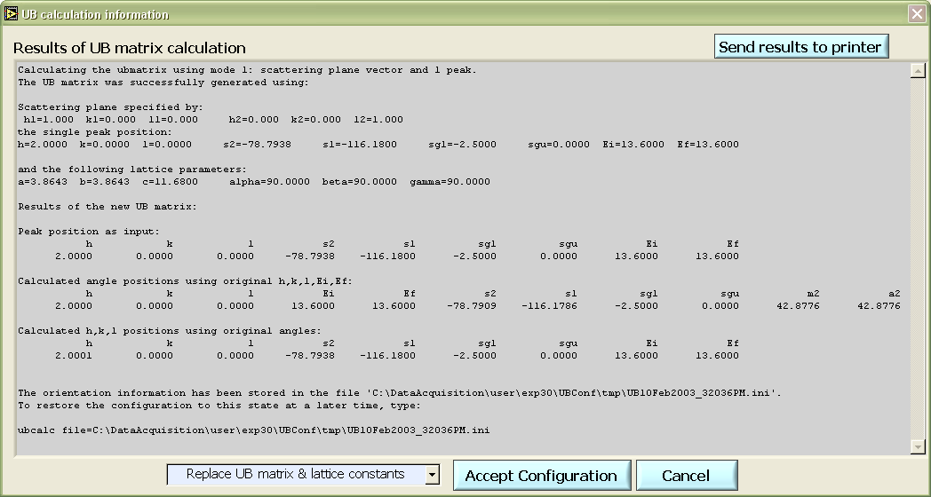Click the LabVIEW icon in title bar

(12, 14)
